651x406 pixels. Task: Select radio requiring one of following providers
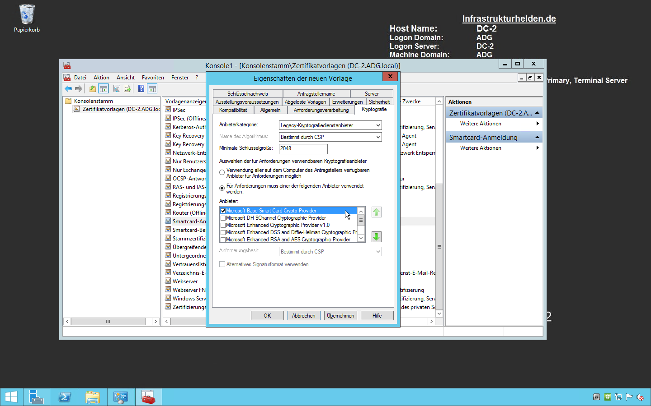click(x=222, y=188)
